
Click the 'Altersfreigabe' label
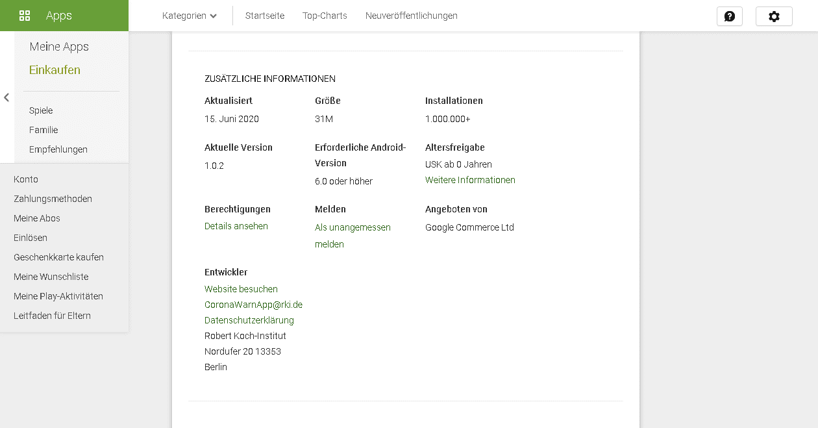click(455, 147)
